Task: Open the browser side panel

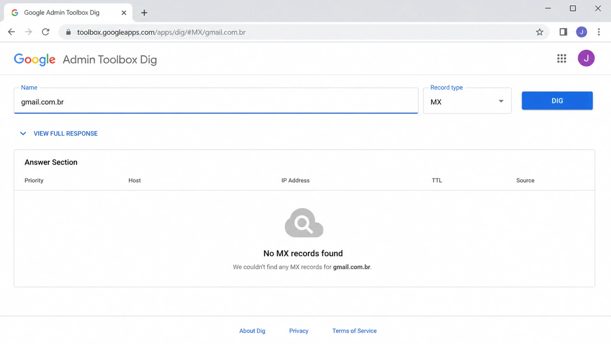Action: (x=563, y=32)
